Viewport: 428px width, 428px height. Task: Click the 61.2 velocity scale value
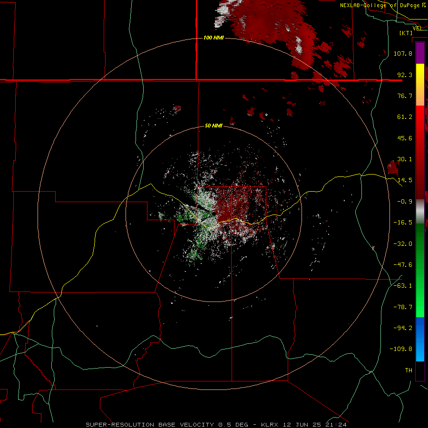pos(405,117)
